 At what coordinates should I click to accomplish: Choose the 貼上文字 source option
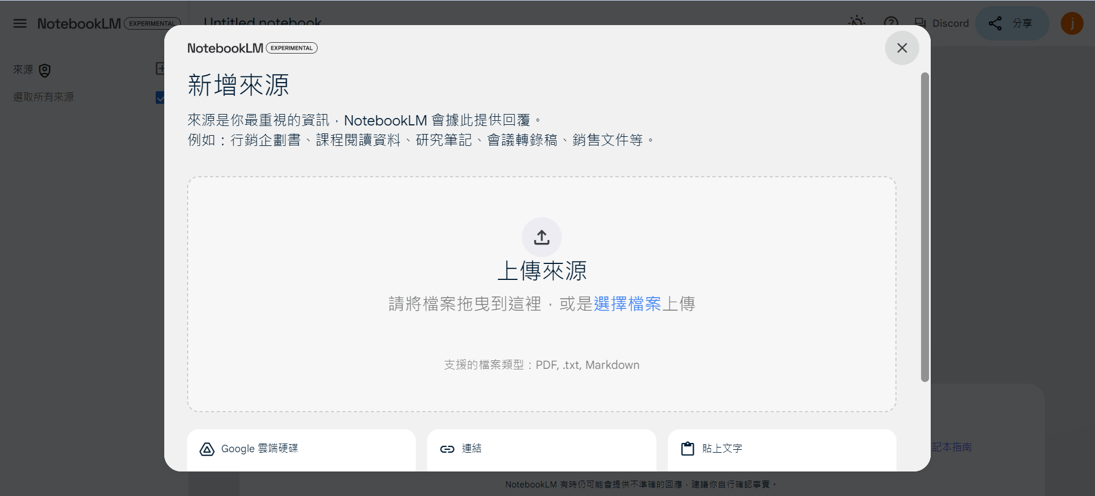coord(782,450)
